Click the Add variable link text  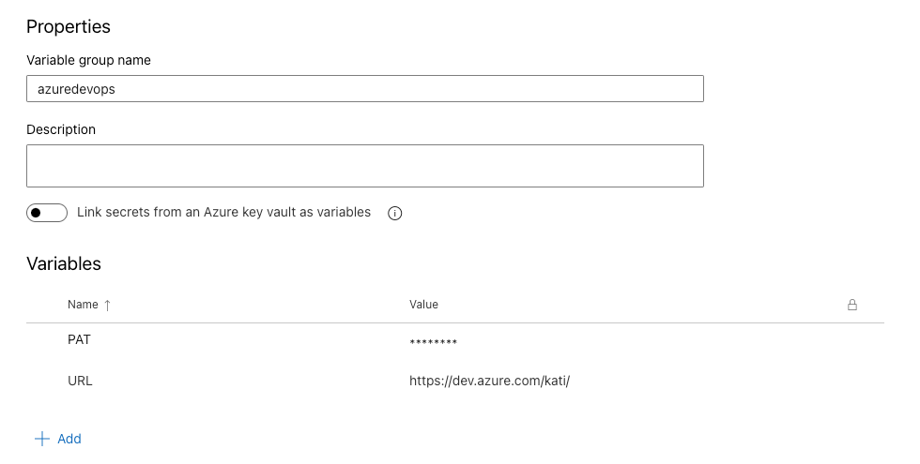point(69,439)
